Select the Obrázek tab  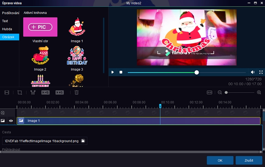tap(10, 37)
